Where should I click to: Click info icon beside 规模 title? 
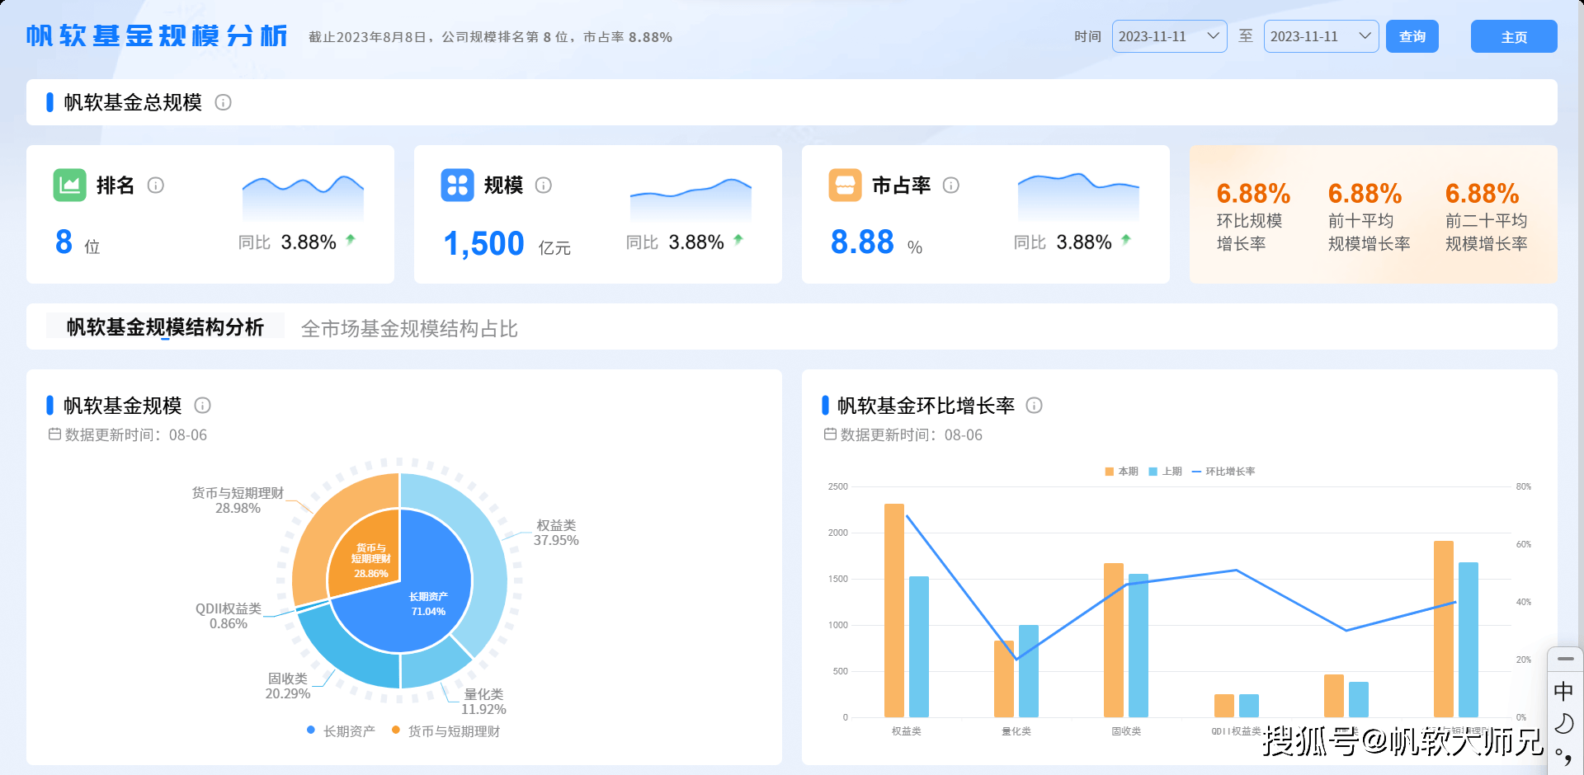pyautogui.click(x=543, y=186)
